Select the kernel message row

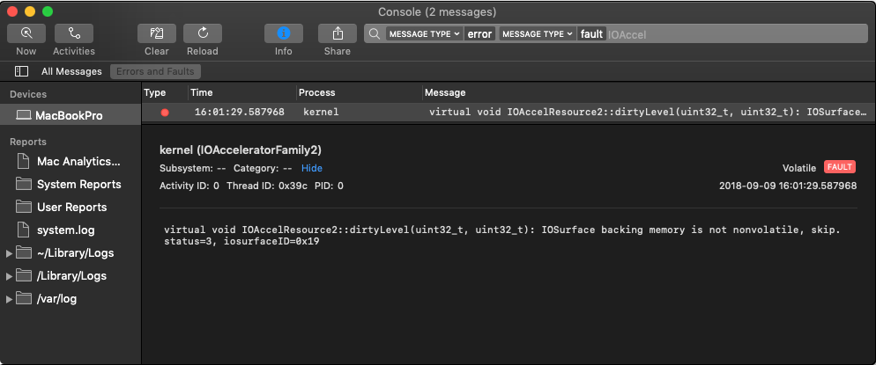[x=509, y=112]
